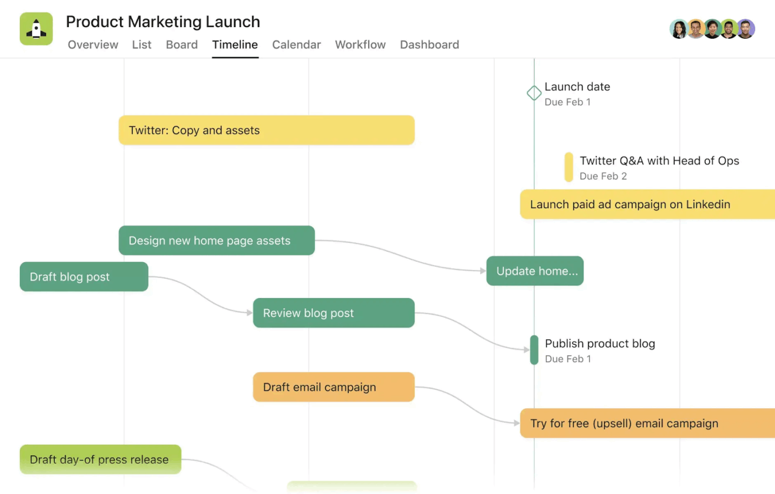The image size is (775, 494).
Task: Switch to the List view
Action: [x=142, y=45]
